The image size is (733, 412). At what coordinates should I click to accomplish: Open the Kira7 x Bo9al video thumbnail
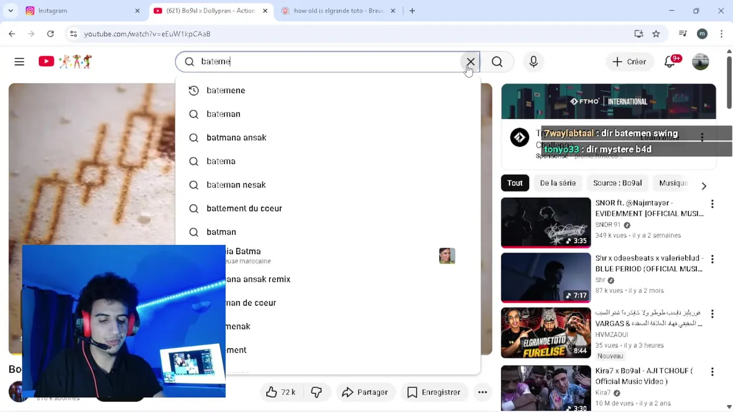pos(546,388)
